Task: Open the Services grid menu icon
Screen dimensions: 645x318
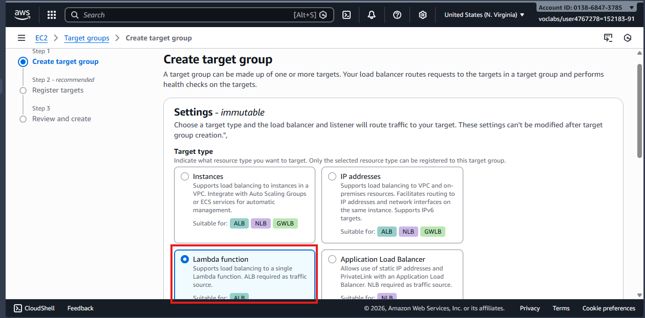Action: 52,15
